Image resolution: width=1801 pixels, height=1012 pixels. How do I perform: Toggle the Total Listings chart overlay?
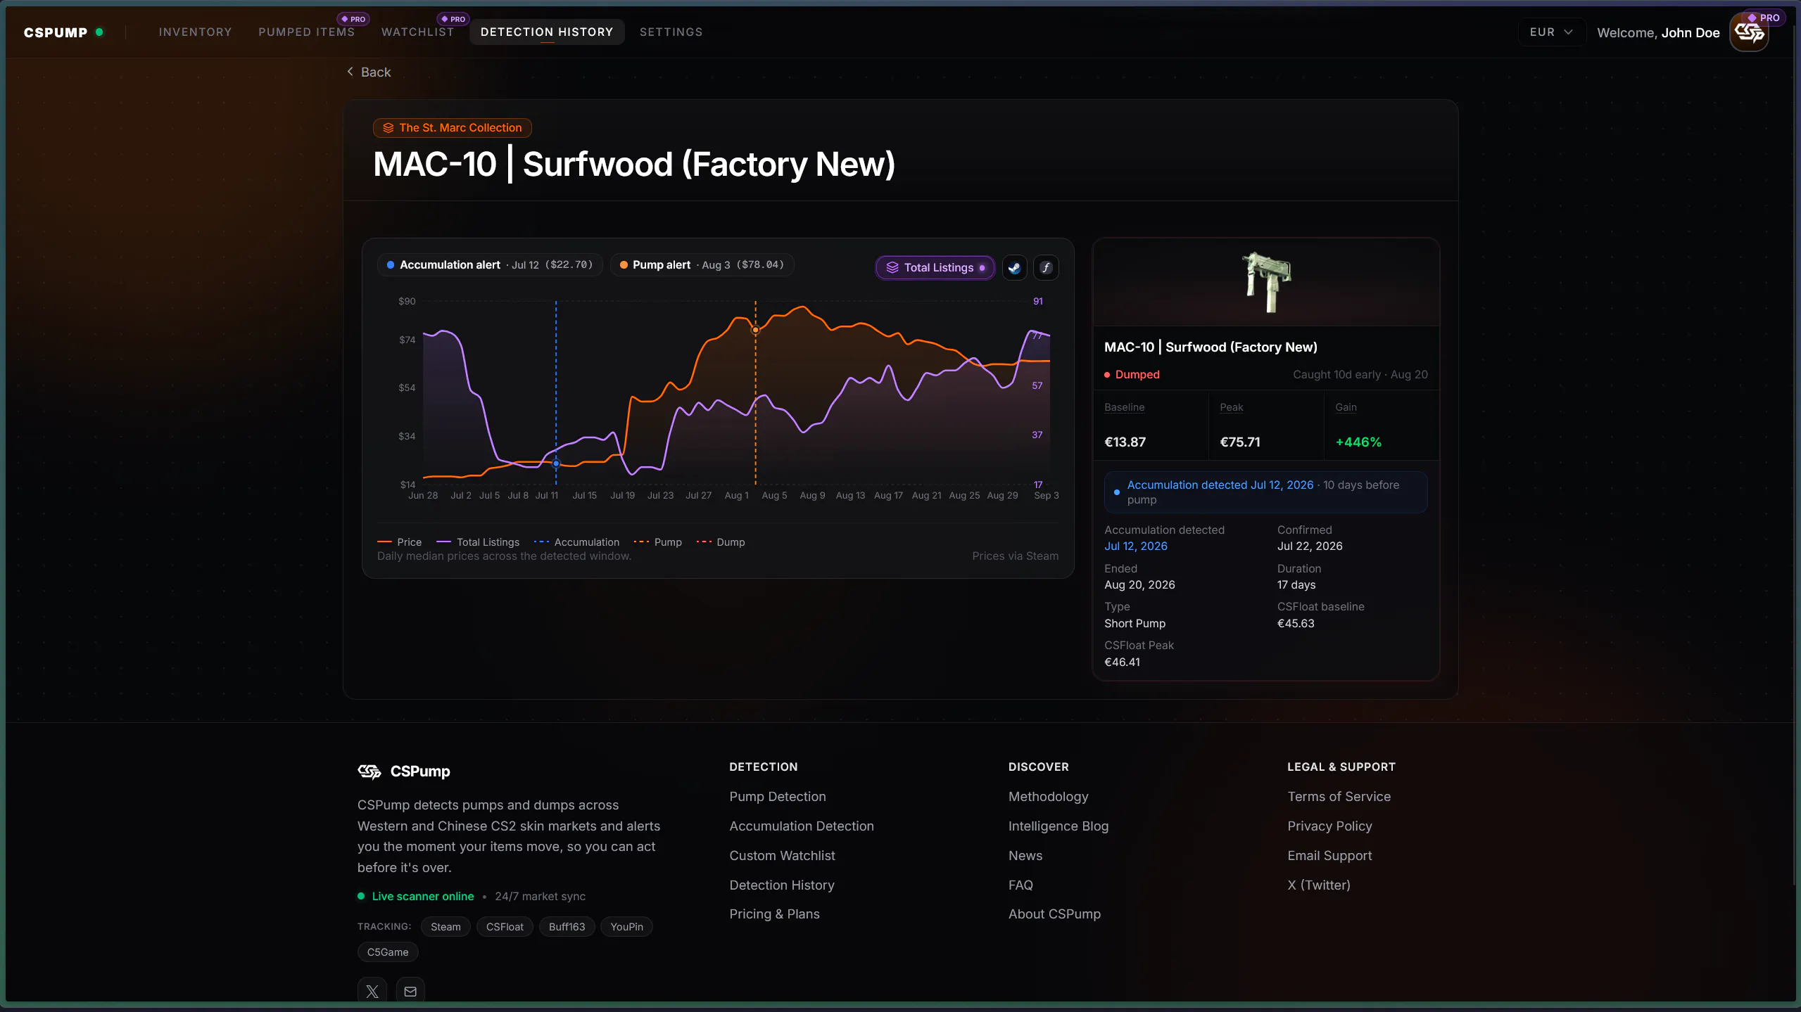[x=935, y=267]
